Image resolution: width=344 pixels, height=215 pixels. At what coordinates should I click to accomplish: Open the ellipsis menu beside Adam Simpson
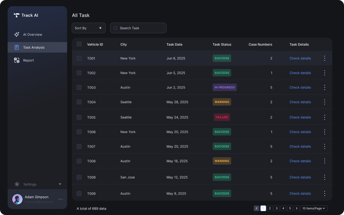[x=60, y=199]
